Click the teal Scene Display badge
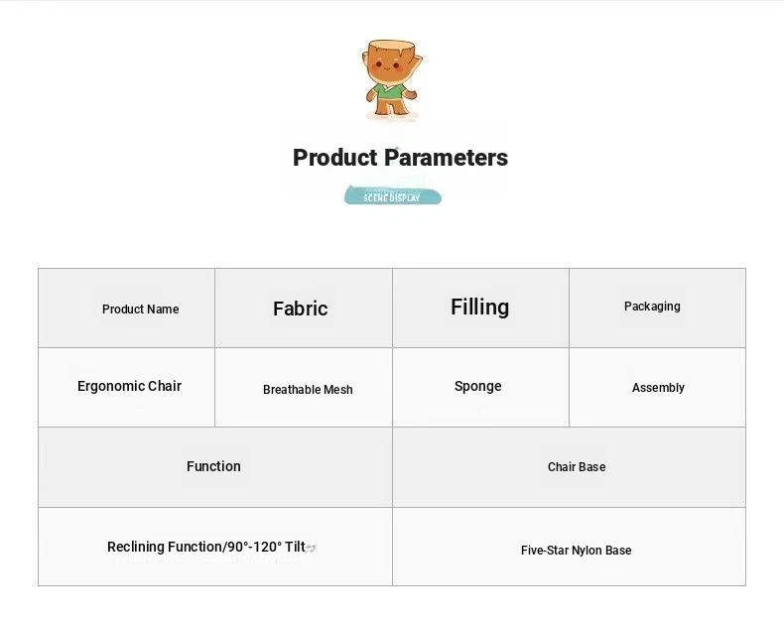This screenshot has height=620, width=784. (393, 195)
